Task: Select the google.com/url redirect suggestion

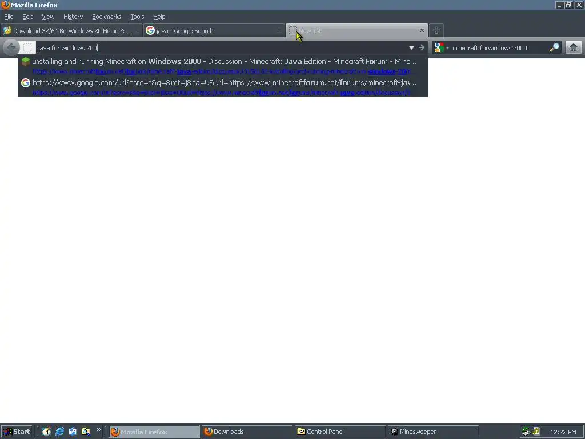Action: 223,87
